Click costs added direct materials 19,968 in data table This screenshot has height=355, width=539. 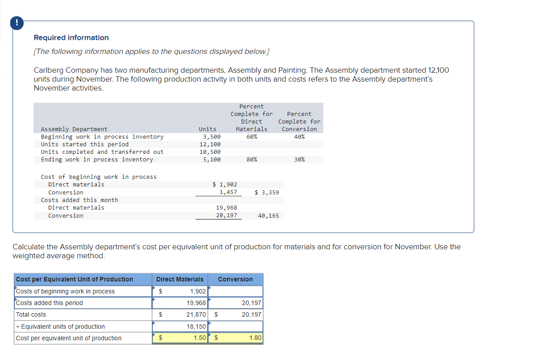pyautogui.click(x=226, y=207)
